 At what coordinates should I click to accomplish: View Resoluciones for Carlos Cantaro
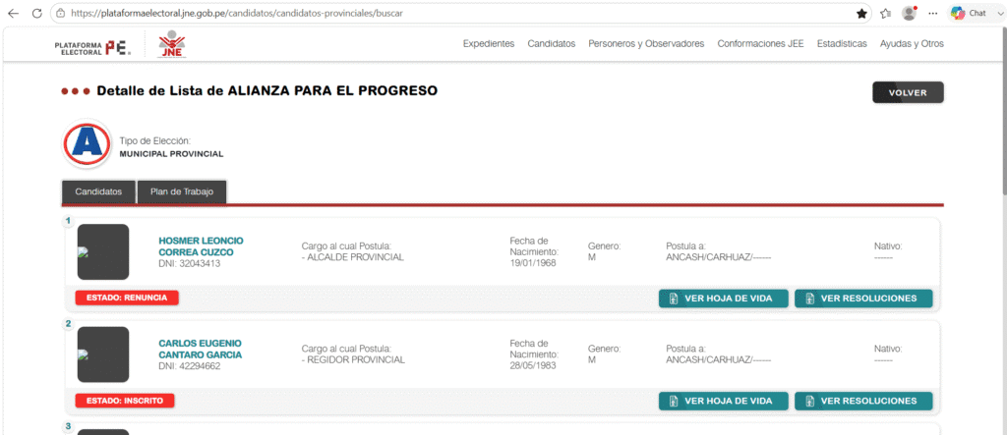(863, 401)
